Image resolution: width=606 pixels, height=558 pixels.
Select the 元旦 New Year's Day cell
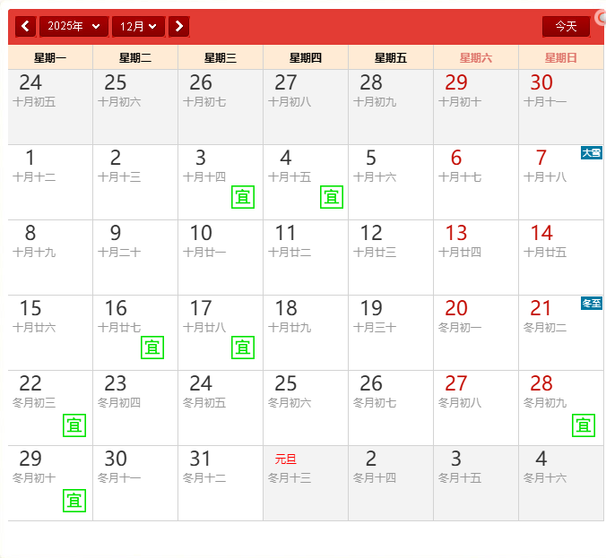(x=305, y=482)
